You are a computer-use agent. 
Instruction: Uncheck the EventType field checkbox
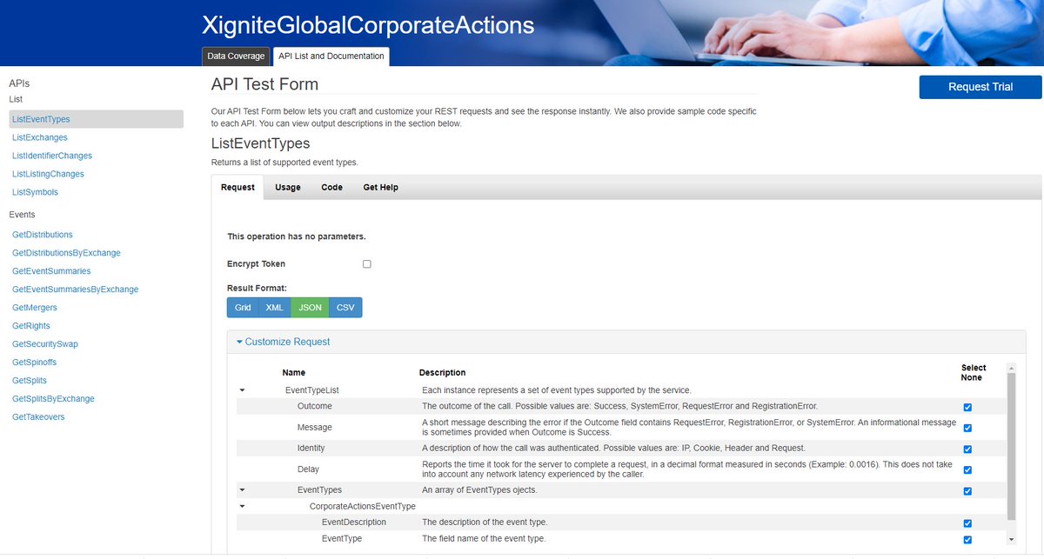[967, 540]
